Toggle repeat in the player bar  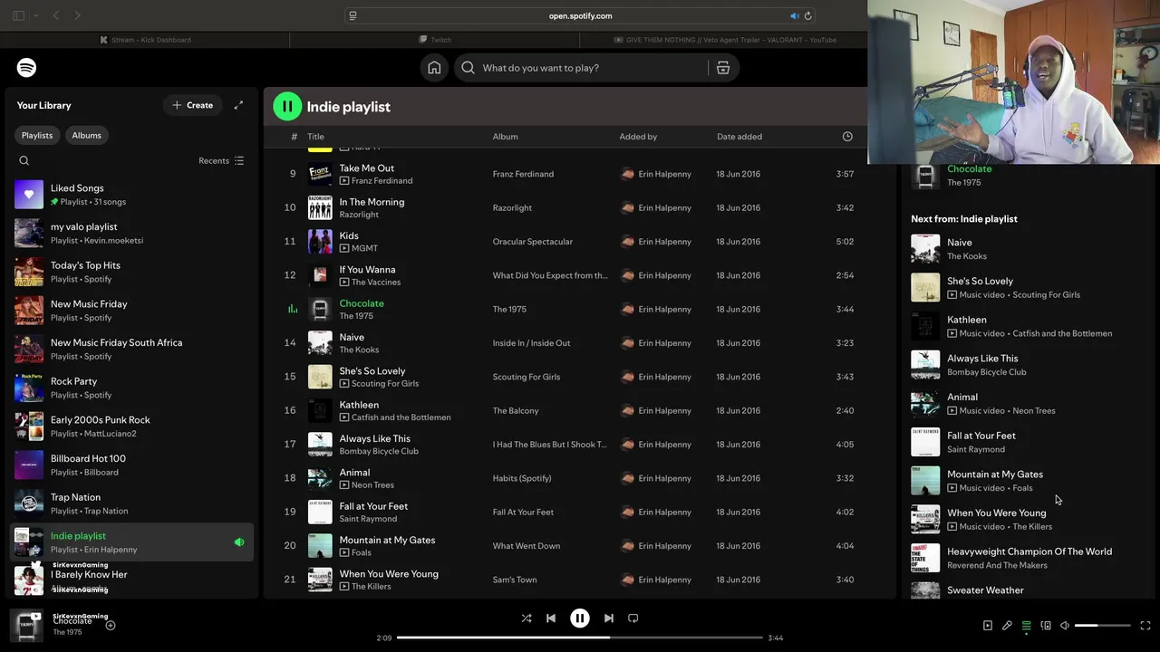point(633,618)
